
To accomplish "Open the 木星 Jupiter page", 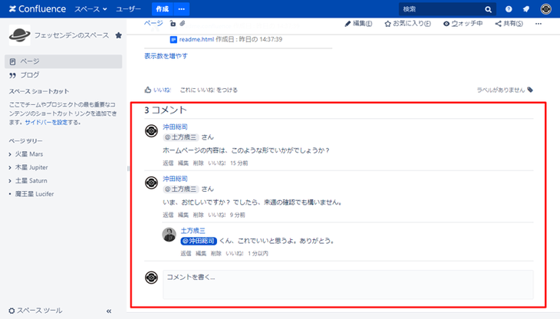I will 31,167.
